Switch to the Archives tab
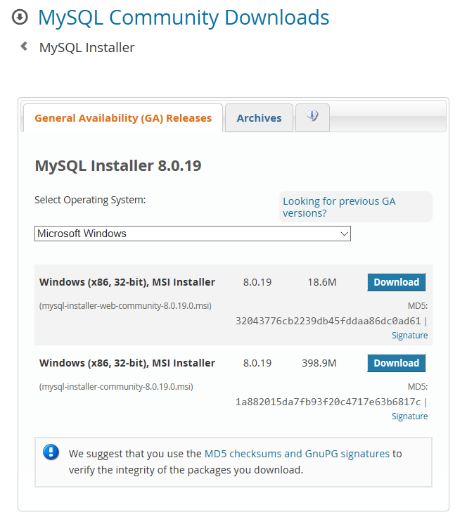Image resolution: width=467 pixels, height=522 pixels. (x=259, y=118)
